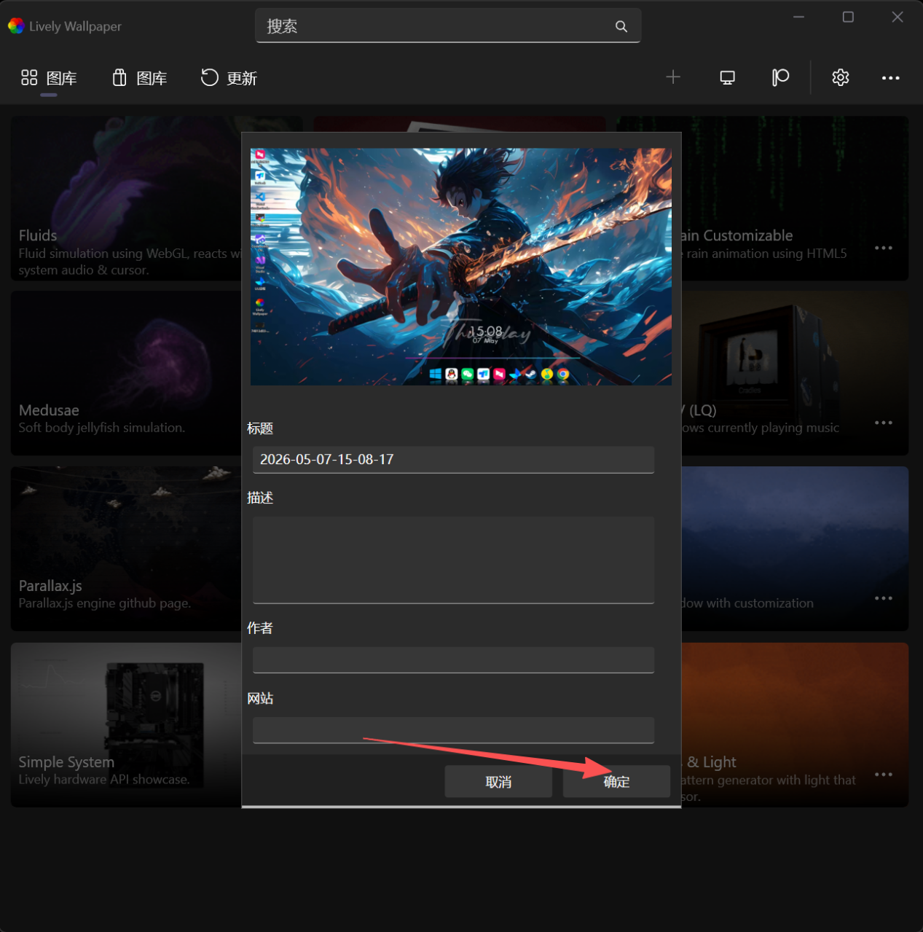Click the 更新 refresh item
This screenshot has height=932, width=923.
229,78
